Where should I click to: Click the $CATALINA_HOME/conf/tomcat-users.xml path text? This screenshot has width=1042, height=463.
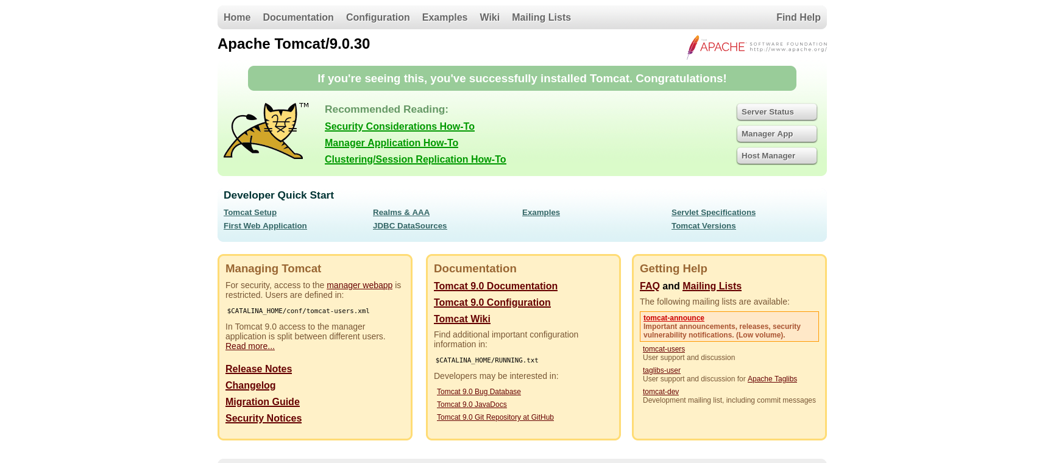tap(298, 311)
